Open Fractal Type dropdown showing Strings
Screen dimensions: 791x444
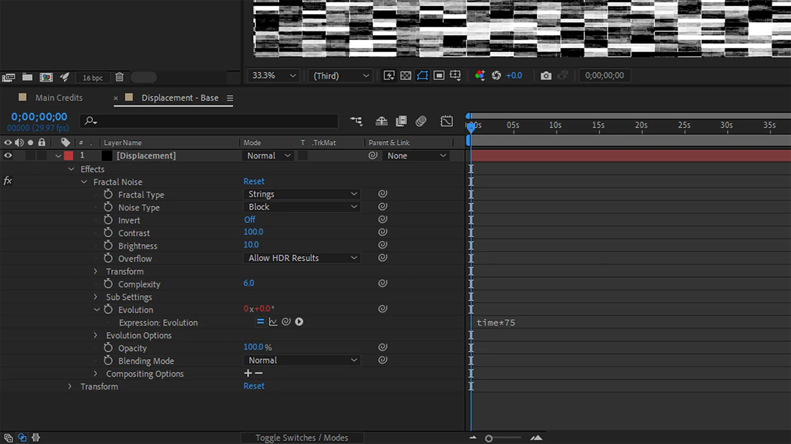(302, 194)
